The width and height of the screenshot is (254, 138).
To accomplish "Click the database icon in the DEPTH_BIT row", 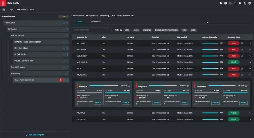I will point(242,43).
